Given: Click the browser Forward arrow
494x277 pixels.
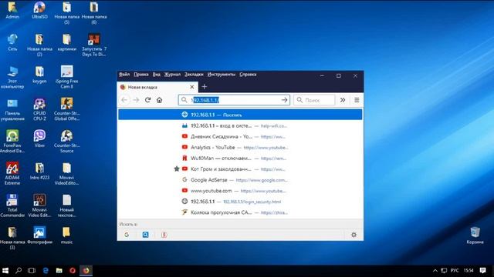Looking at the screenshot, I should [136, 100].
